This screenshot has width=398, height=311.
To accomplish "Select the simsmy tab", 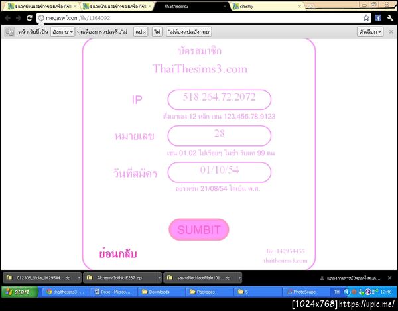I will coord(267,7).
